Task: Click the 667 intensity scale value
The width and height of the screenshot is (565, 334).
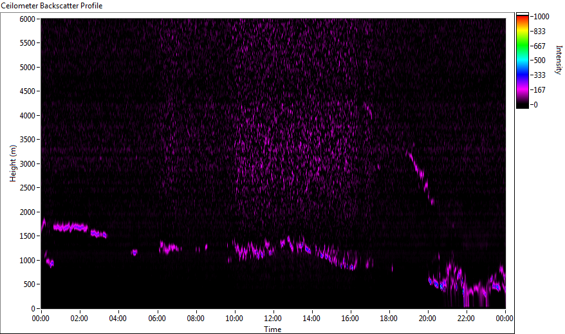Action: [539, 46]
